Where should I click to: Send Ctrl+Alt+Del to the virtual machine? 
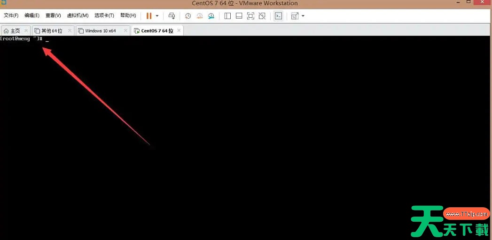point(172,16)
